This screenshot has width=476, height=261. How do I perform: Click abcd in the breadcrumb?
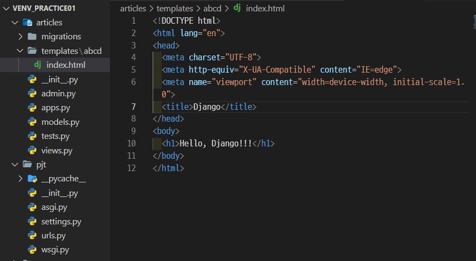(x=212, y=9)
